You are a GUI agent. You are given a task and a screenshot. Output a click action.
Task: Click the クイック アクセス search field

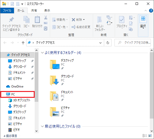coord(133,43)
